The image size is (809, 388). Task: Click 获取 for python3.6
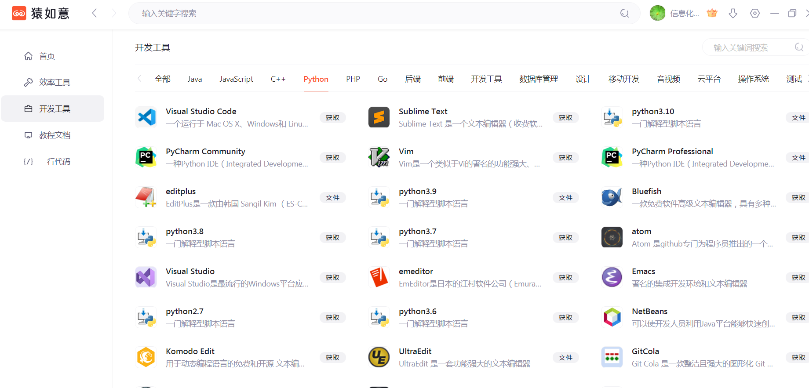(566, 318)
